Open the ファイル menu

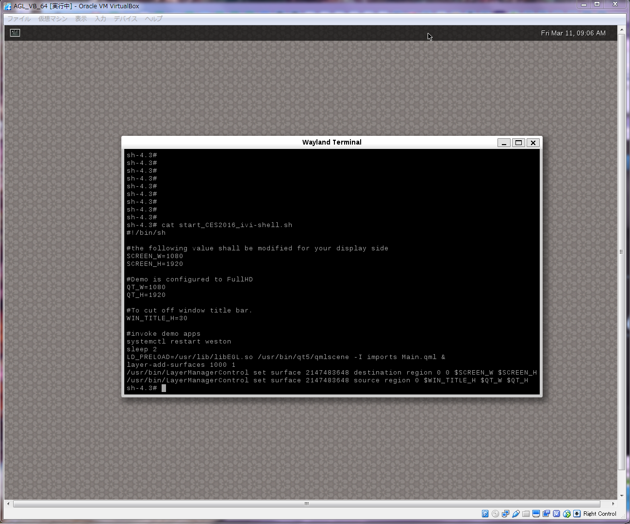point(18,18)
